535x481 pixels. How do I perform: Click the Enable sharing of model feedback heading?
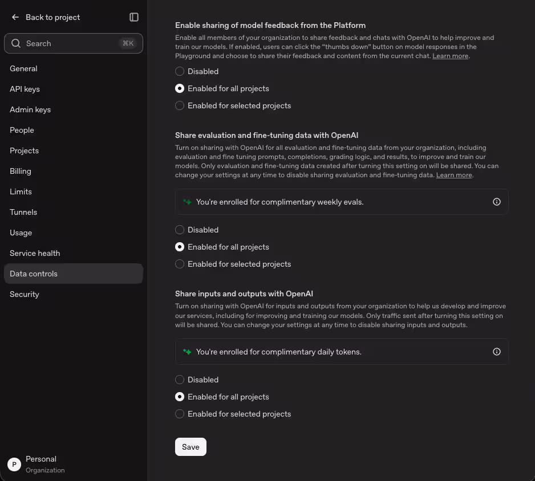coord(270,25)
